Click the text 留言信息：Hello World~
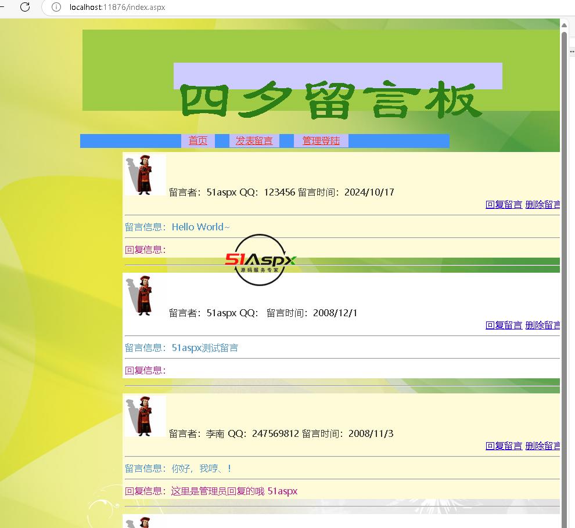The height and width of the screenshot is (528, 575). pyautogui.click(x=177, y=227)
